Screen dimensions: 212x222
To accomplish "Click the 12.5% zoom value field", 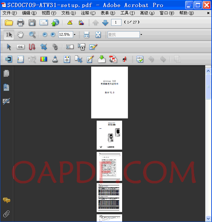I will coord(66,34).
